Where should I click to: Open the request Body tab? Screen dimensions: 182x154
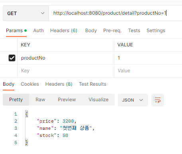click(x=91, y=31)
